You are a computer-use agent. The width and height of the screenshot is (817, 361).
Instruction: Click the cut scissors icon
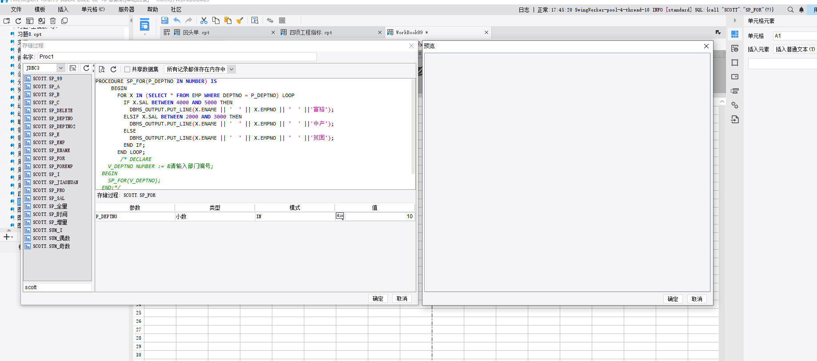204,20
